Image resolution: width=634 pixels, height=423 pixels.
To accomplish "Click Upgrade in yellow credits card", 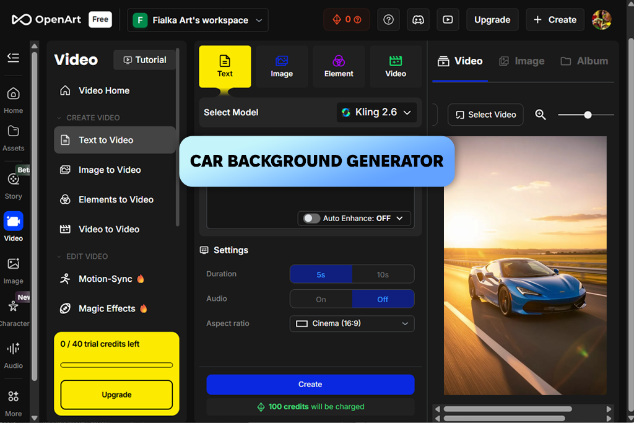I will click(x=116, y=395).
